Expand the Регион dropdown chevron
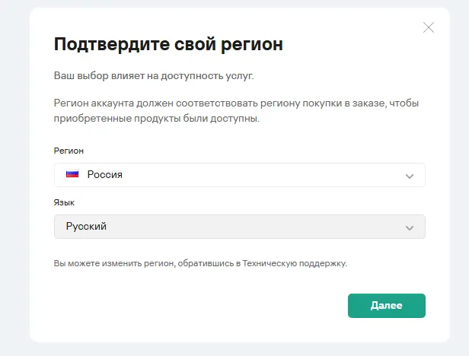 click(x=410, y=176)
